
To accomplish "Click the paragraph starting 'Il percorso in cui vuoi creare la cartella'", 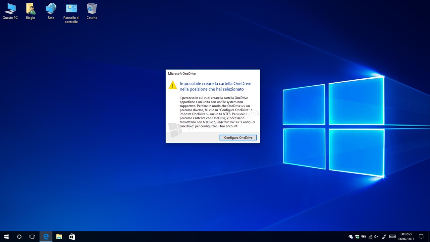I will click(217, 112).
